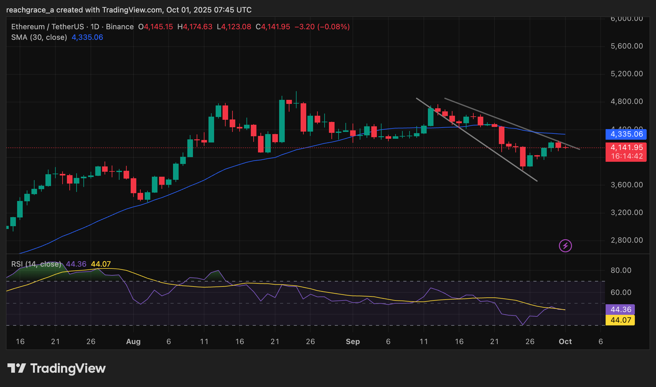Screen dimensions: 656x387
Task: Click the RSI (14, close) indicator label
Action: click(x=36, y=264)
